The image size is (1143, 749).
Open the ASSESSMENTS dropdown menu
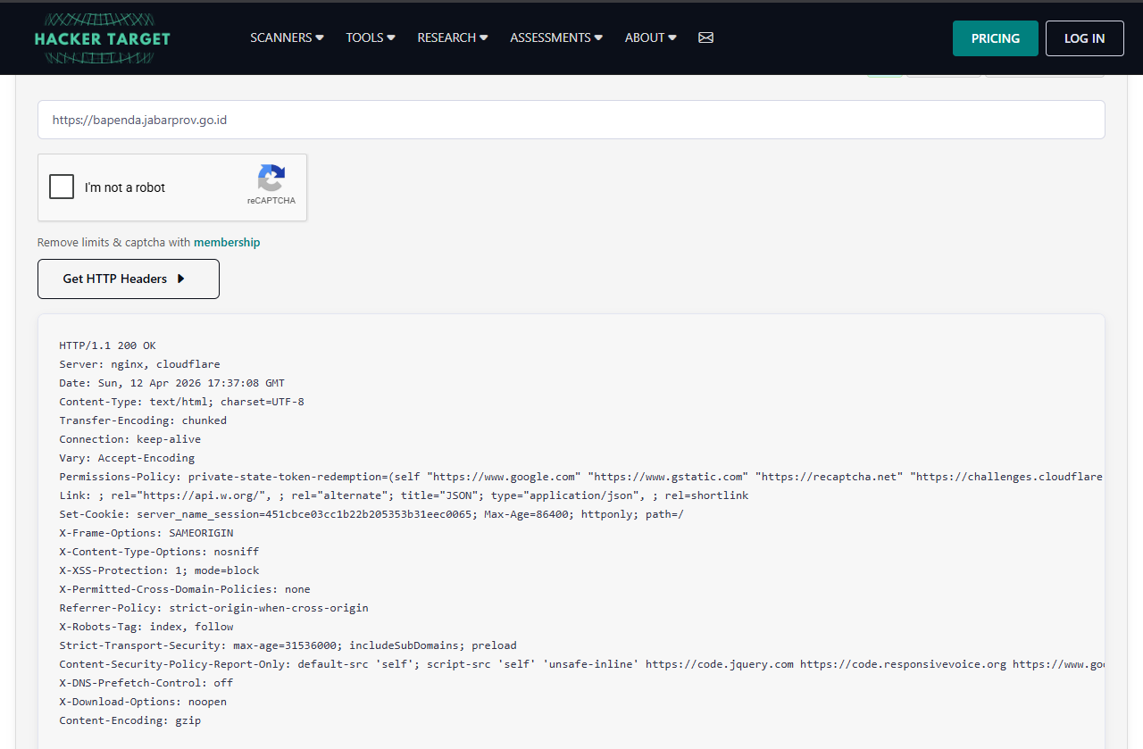[556, 37]
